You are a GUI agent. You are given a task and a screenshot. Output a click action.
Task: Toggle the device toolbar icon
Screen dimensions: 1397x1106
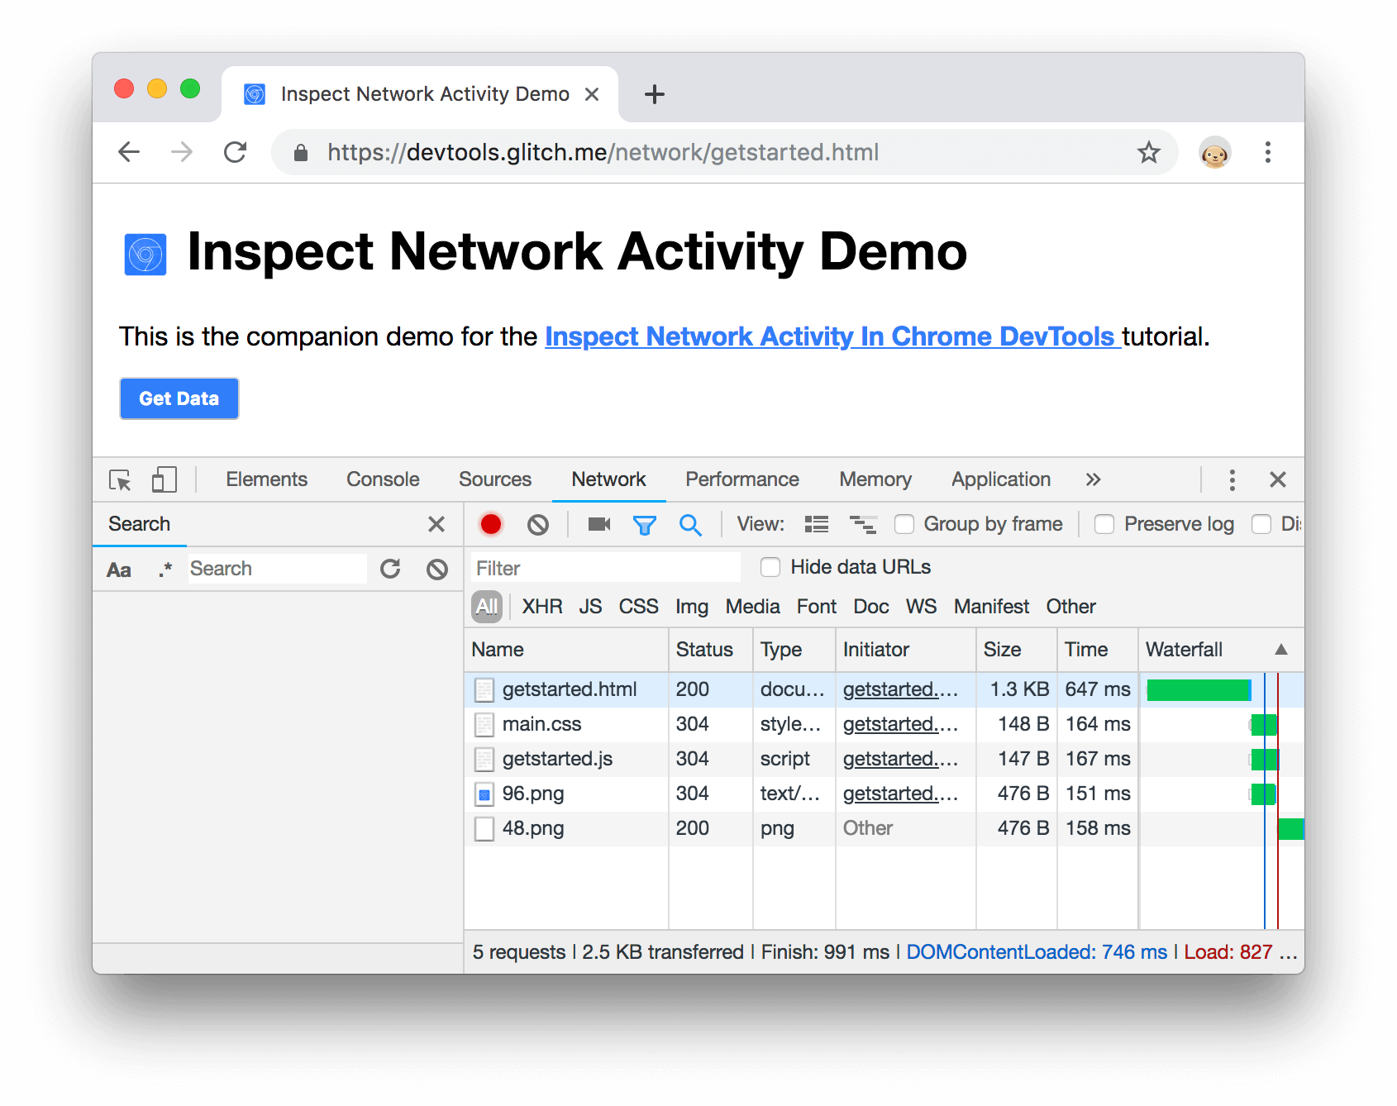(x=164, y=480)
